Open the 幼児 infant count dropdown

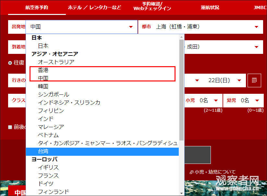coord(243,101)
